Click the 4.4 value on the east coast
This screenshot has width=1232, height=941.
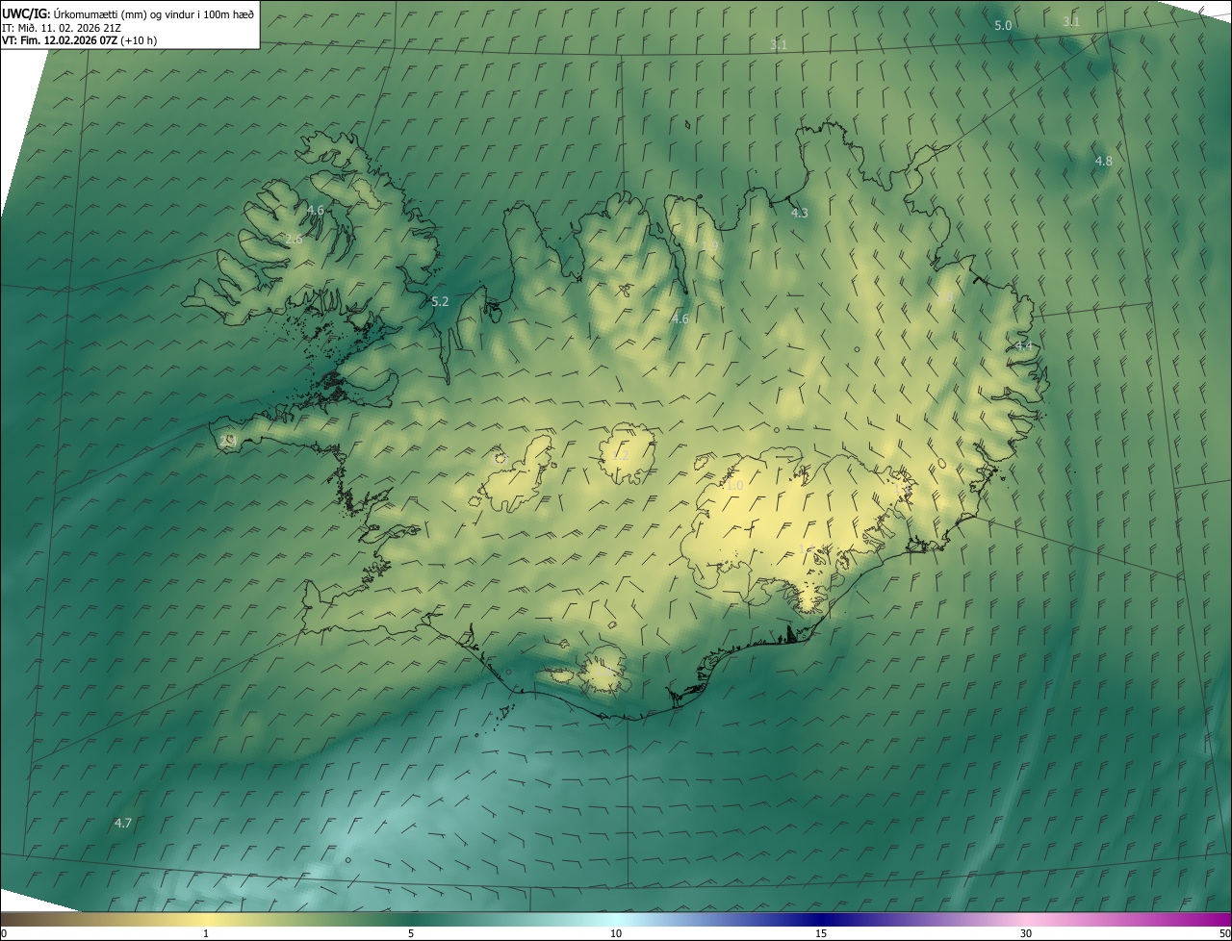[x=1023, y=345]
